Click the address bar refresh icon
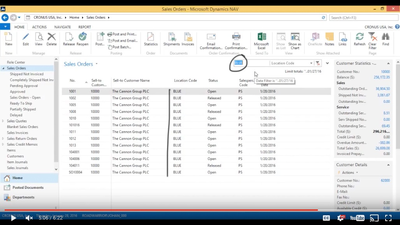The height and width of the screenshot is (225, 400). click(x=323, y=18)
